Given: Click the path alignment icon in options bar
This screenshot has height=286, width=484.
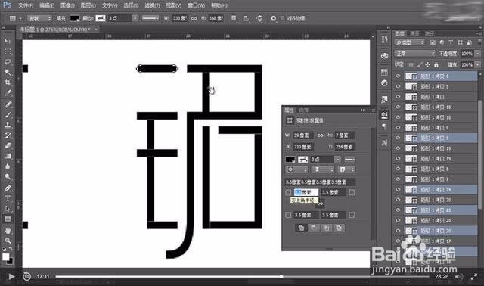Looking at the screenshot, I should [x=246, y=18].
